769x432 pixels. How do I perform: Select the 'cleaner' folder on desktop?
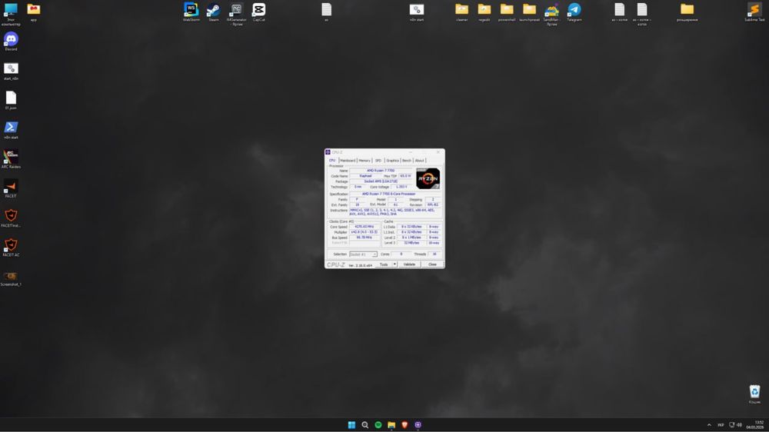tap(461, 12)
